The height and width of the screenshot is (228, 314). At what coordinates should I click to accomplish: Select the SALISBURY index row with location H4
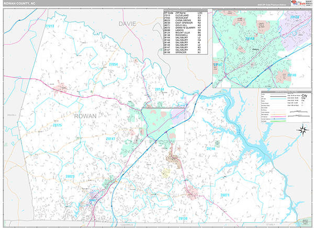click(185, 40)
